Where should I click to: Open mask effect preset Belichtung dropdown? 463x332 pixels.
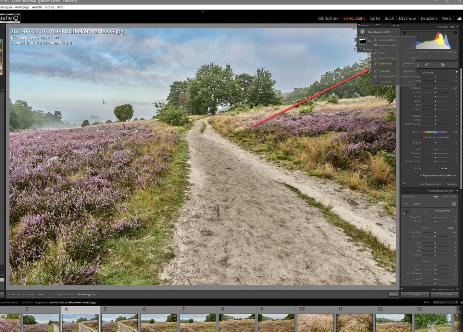(x=430, y=72)
